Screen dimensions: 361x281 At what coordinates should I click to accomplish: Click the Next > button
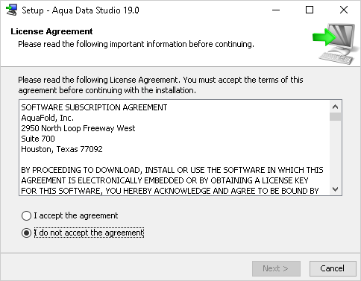point(276,268)
